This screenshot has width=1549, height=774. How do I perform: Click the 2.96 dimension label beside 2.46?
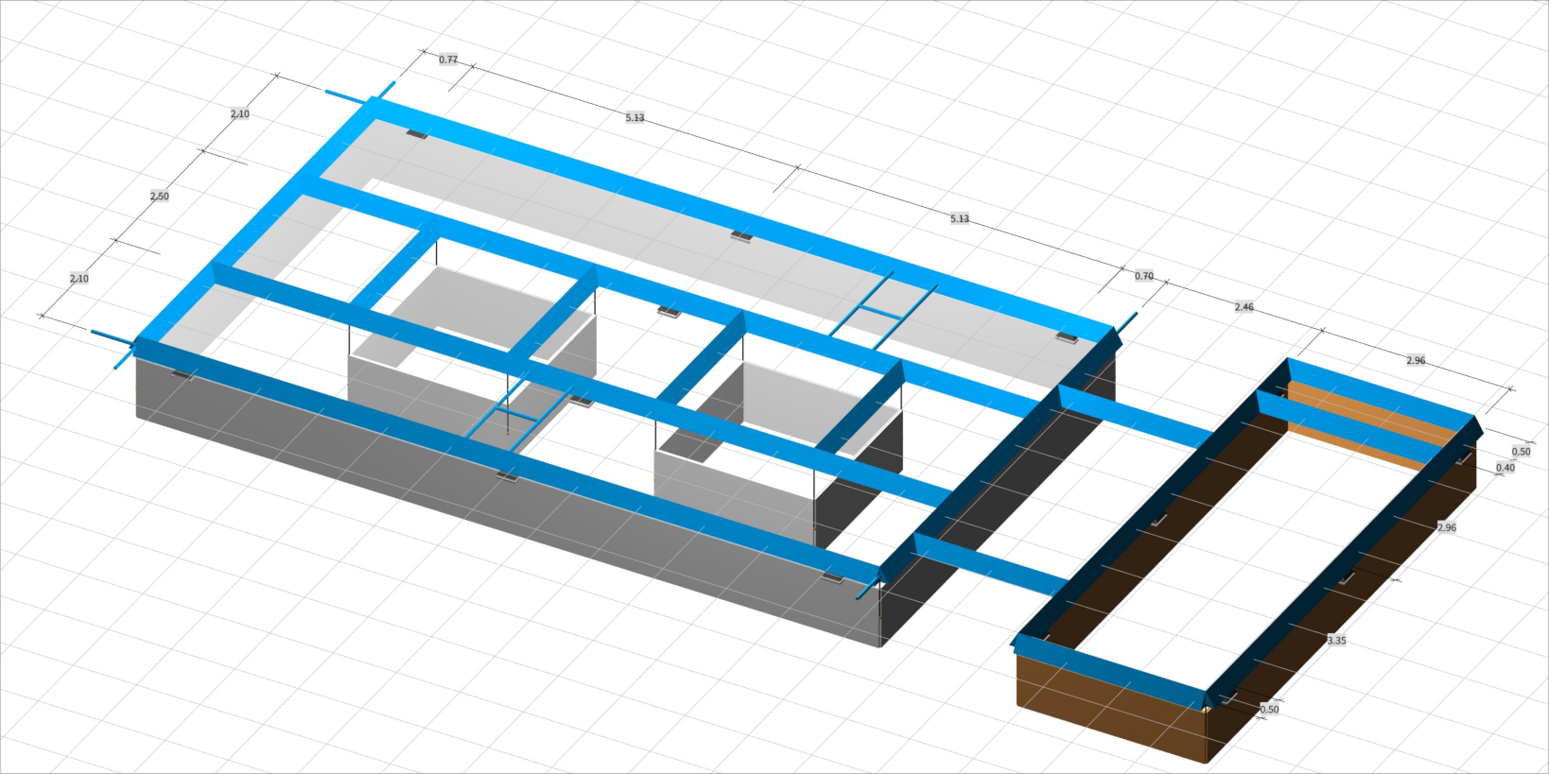[1416, 361]
